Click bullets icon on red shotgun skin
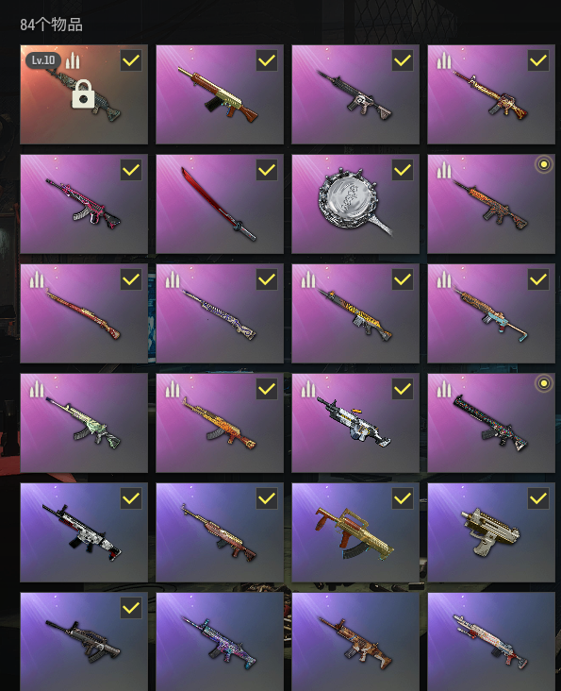Viewport: 561px width, 691px height. [37, 279]
